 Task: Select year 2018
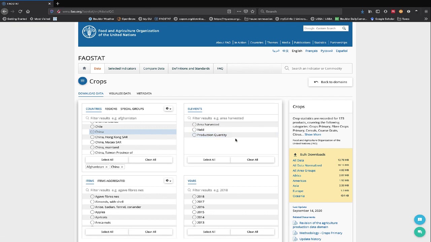point(194,197)
